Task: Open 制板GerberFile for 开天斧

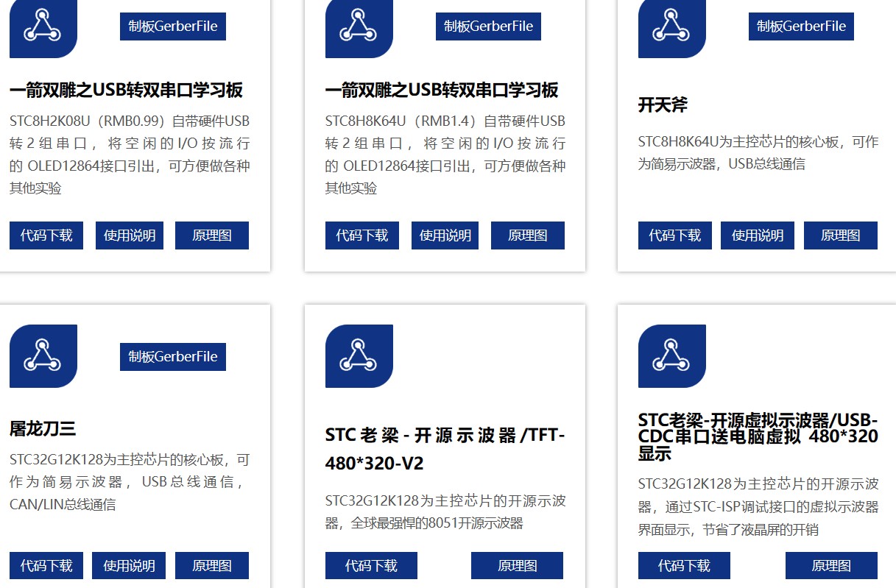Action: pyautogui.click(x=801, y=26)
